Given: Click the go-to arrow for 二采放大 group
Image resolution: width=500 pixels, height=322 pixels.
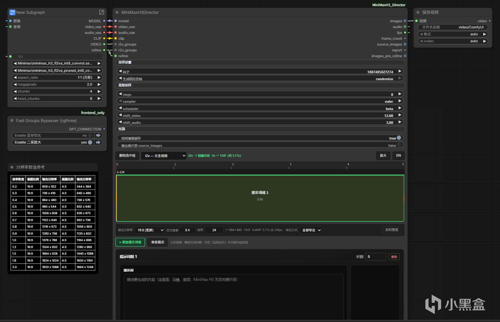Looking at the screenshot, I should click(98, 142).
